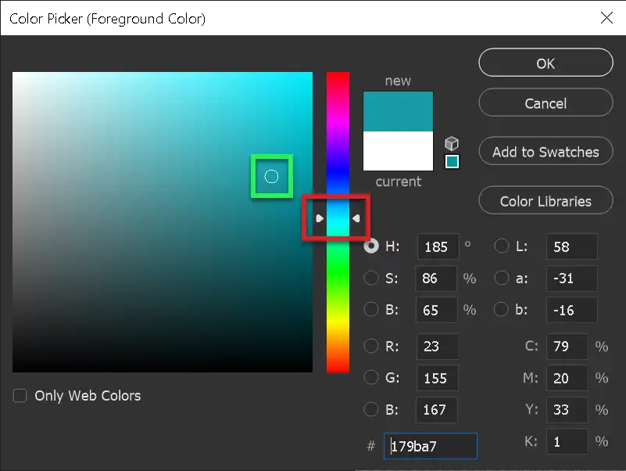Click inside the hex value field
Viewport: 626px width, 471px height.
click(430, 446)
